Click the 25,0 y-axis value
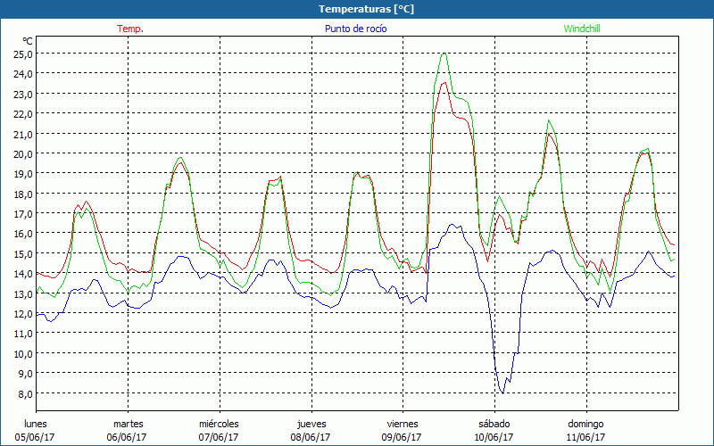 [23, 54]
